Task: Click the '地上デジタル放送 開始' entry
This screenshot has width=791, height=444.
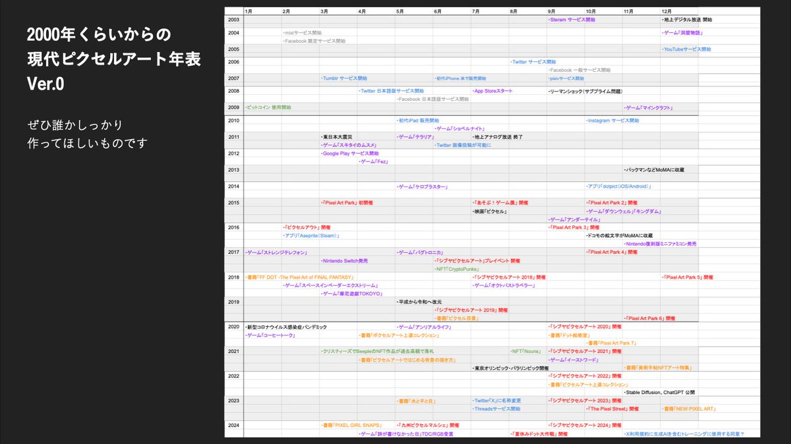Action: (x=687, y=20)
